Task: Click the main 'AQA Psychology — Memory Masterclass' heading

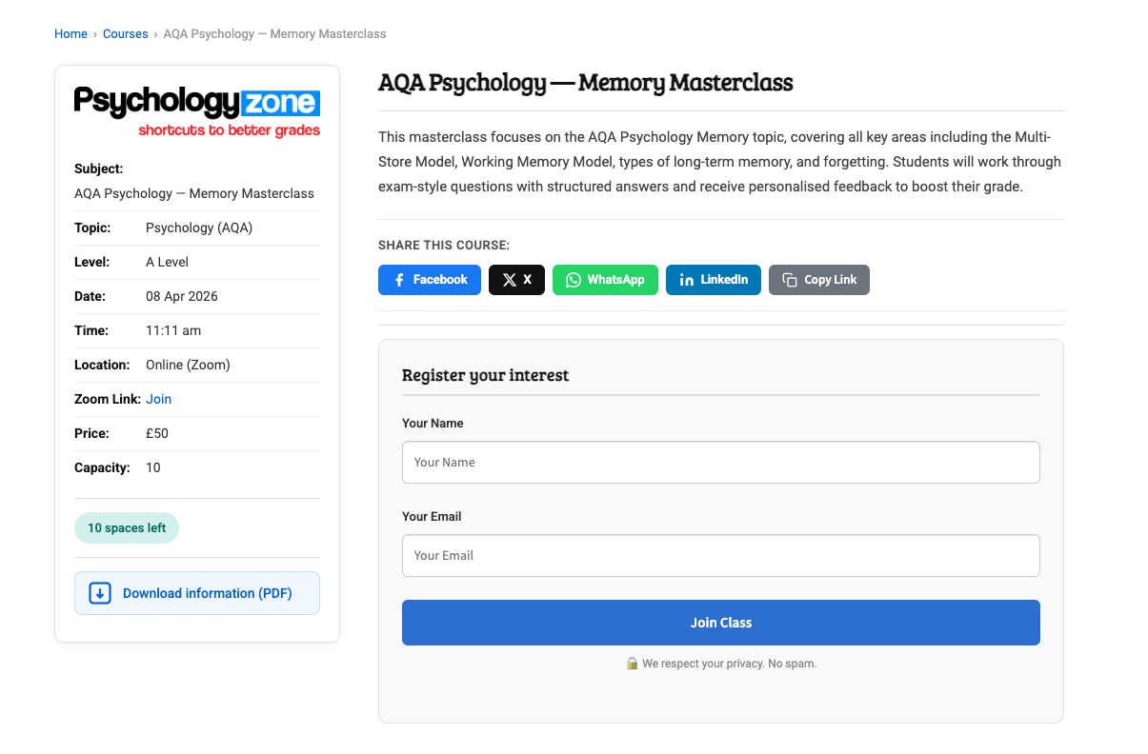Action: [x=586, y=83]
